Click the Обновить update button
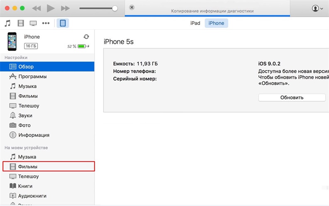The width and height of the screenshot is (329, 206). coord(292,98)
